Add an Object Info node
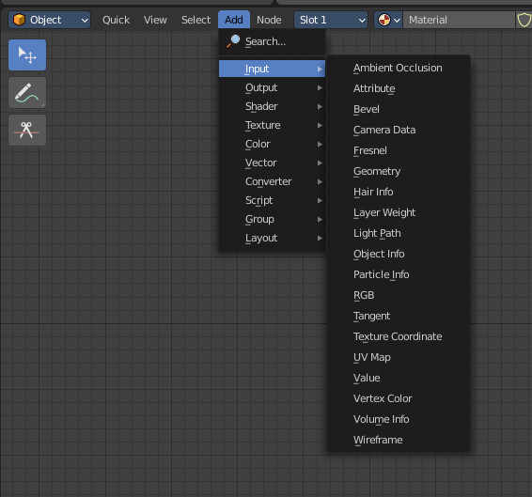Viewport: 532px width, 497px height. pyautogui.click(x=399, y=254)
